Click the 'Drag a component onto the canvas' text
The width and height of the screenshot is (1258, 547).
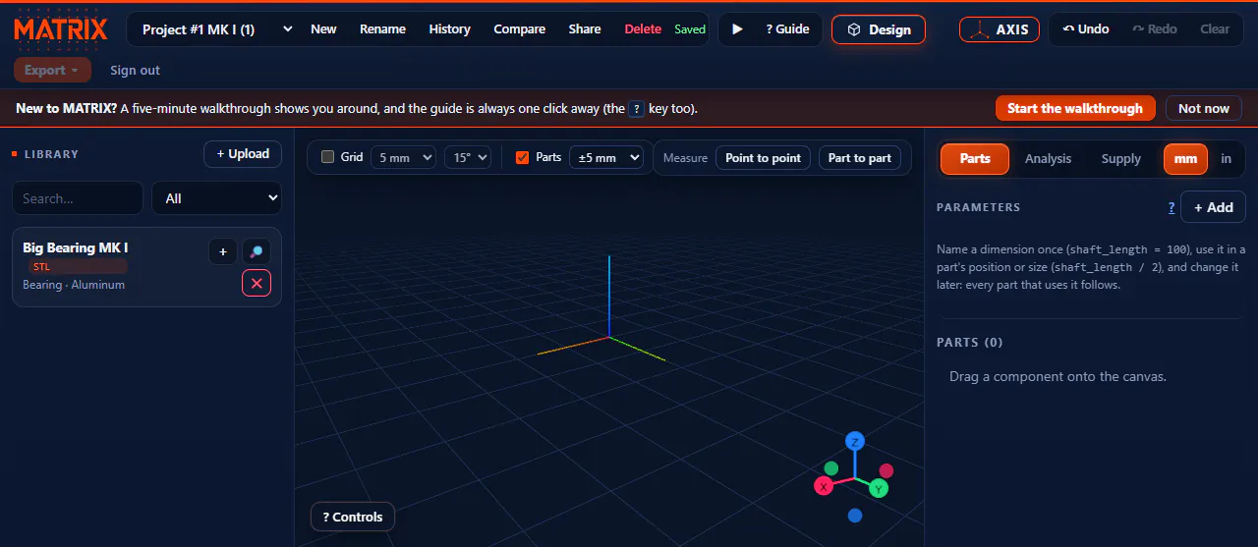tap(1058, 376)
